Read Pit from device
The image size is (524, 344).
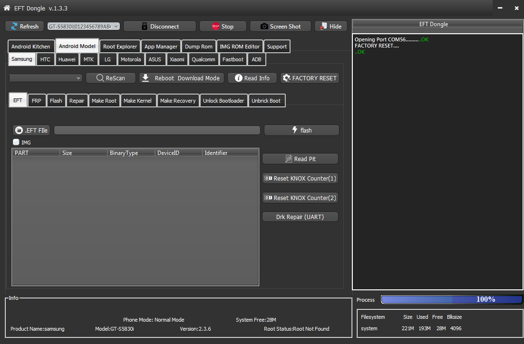tap(300, 159)
